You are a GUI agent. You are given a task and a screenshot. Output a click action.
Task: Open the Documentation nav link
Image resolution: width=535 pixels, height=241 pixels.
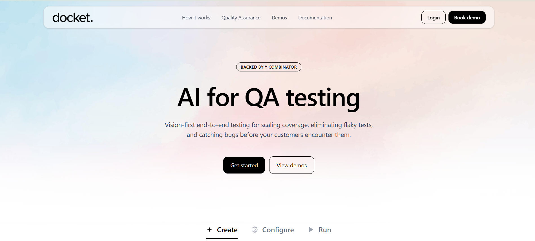point(315,18)
